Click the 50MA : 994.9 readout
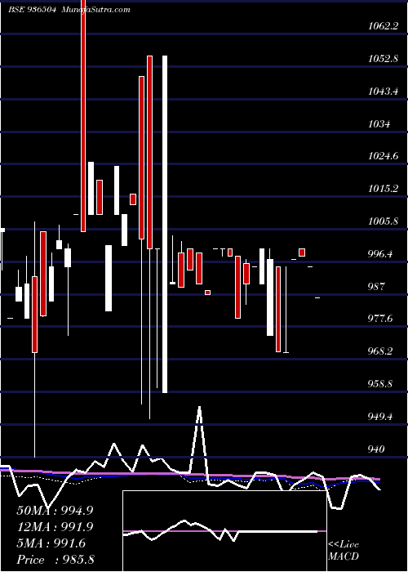 click(55, 511)
